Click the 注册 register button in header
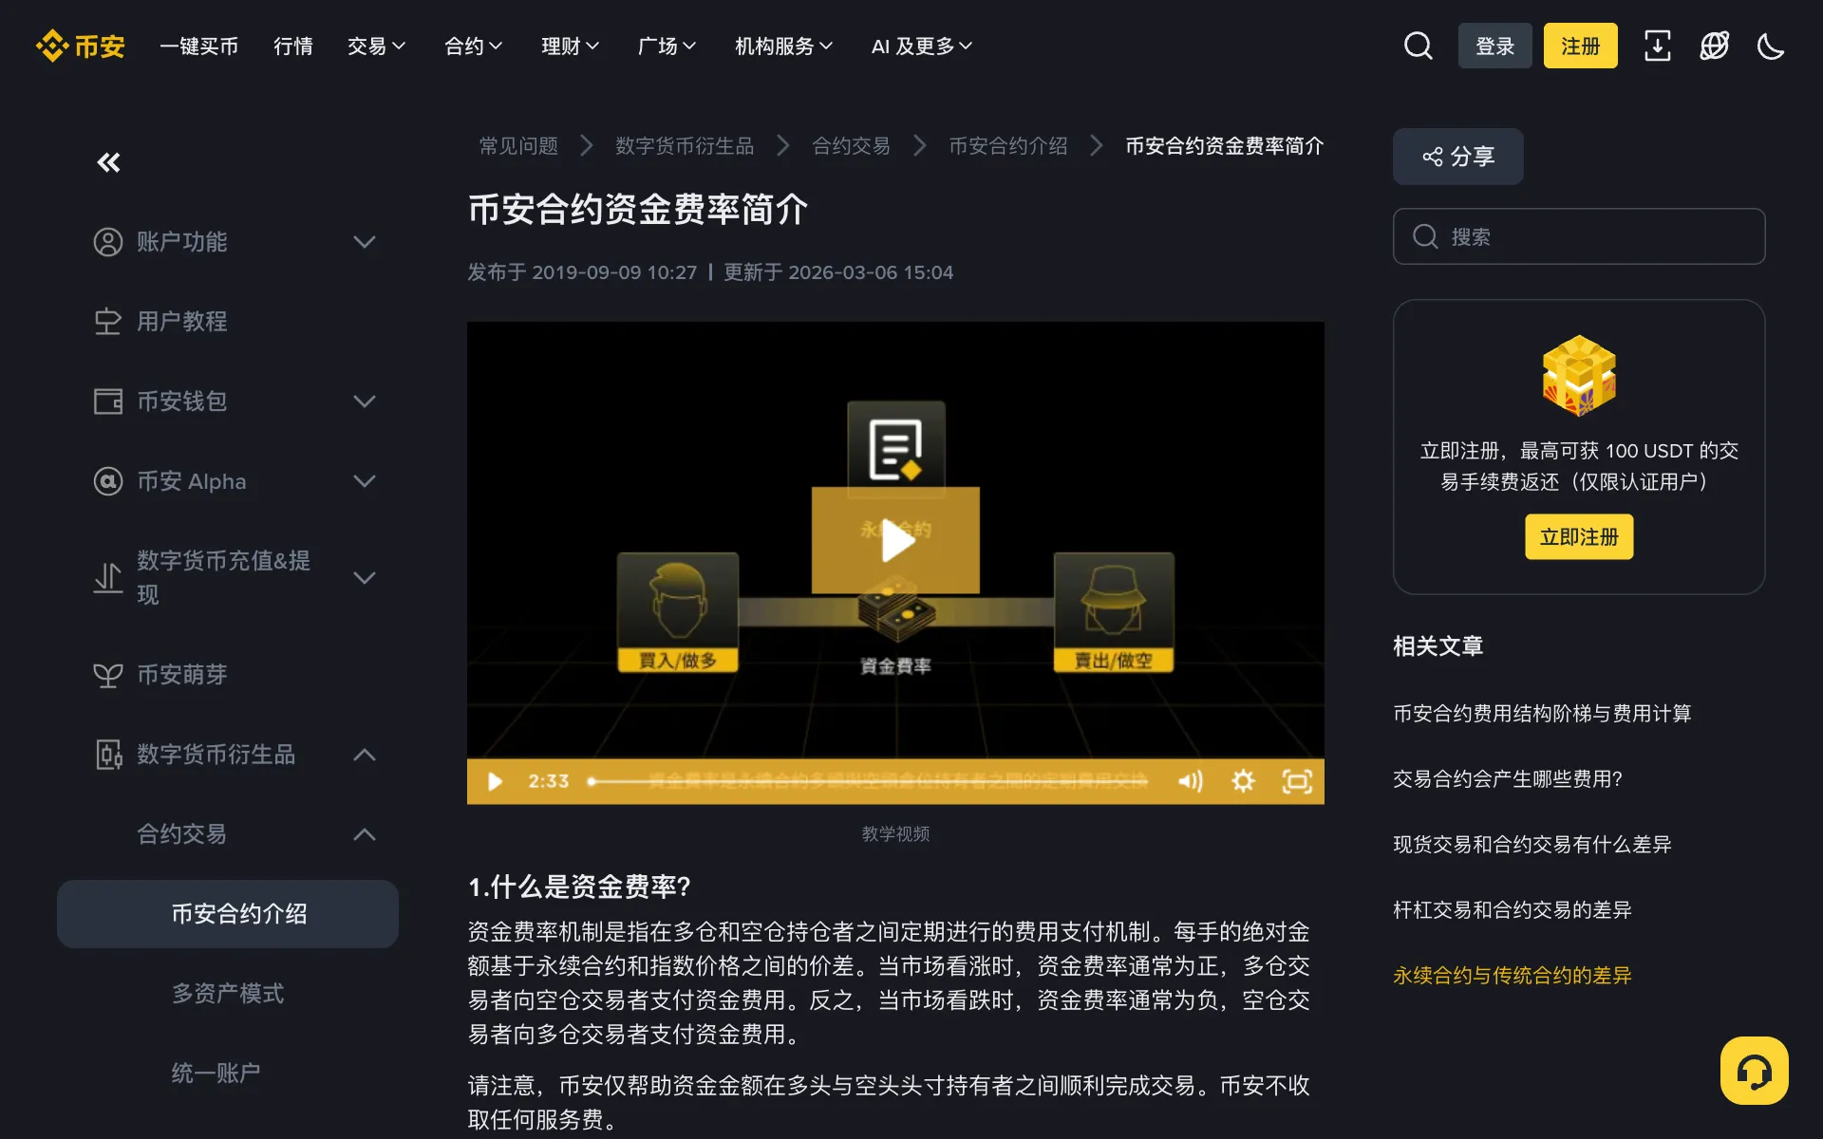Image resolution: width=1823 pixels, height=1139 pixels. tap(1580, 46)
